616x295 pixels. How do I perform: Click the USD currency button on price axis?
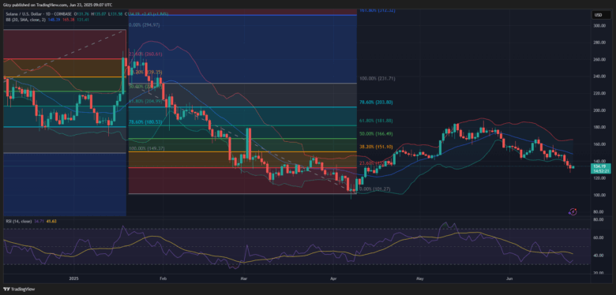coord(599,15)
